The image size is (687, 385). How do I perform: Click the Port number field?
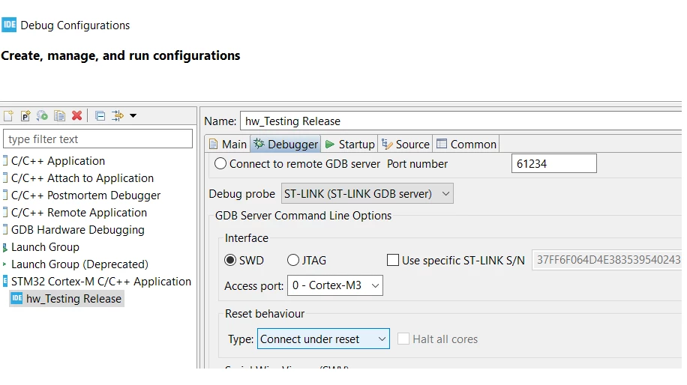pyautogui.click(x=553, y=163)
